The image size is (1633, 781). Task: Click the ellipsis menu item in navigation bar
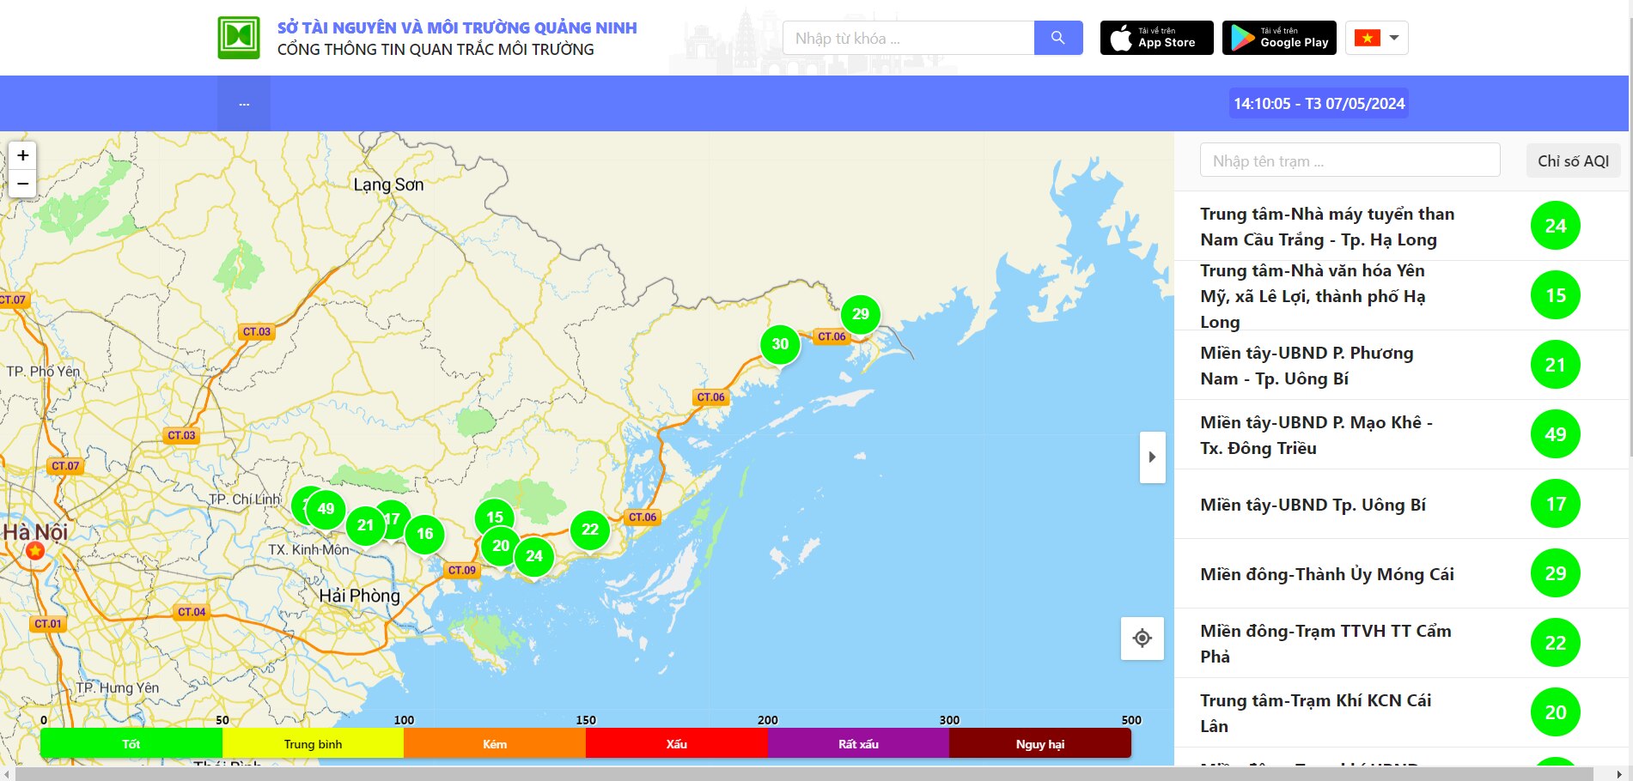tap(244, 104)
